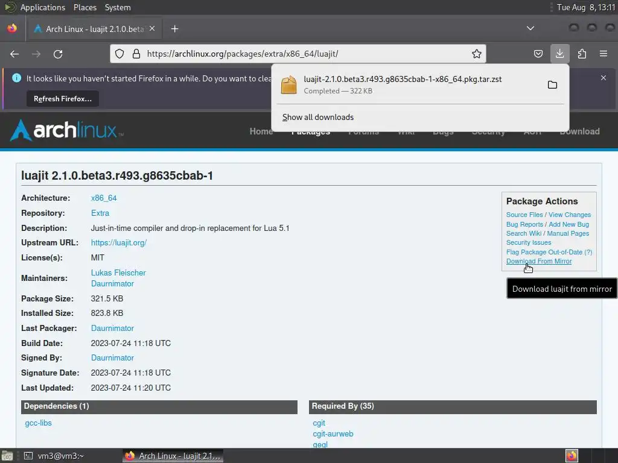Dismiss the Firefox refresh notification bar
Screen dimensions: 618x463
[x=604, y=78]
